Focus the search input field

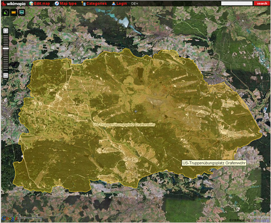(x=237, y=3)
